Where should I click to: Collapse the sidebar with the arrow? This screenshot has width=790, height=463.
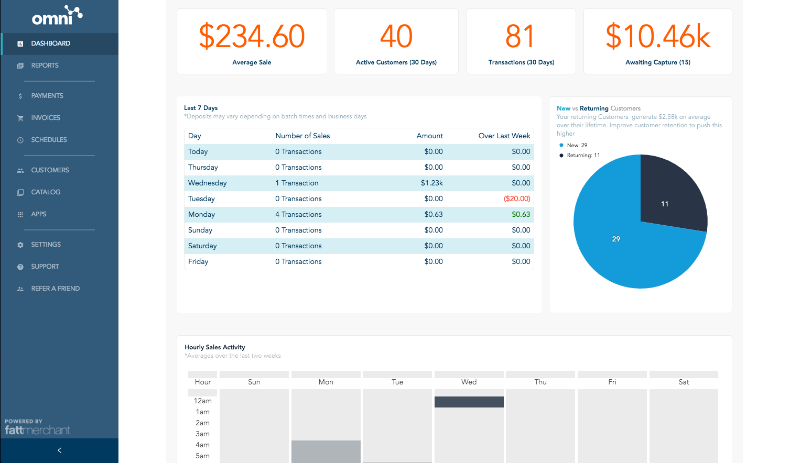(59, 450)
